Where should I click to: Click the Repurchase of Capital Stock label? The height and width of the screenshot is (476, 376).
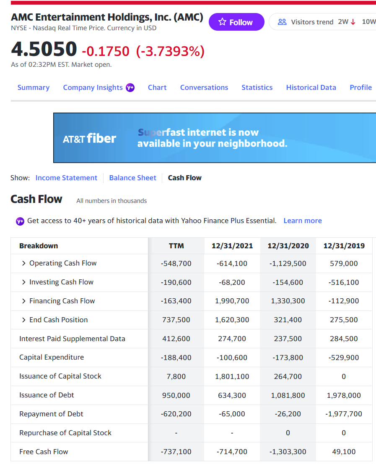[x=65, y=433]
